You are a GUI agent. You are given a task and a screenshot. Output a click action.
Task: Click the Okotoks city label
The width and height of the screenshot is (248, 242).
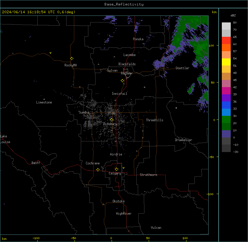pyautogui.click(x=119, y=201)
